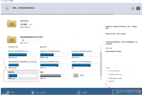Select the grey folder icon for another location
Viewport: 142px width, 95px height.
pyautogui.click(x=76, y=75)
